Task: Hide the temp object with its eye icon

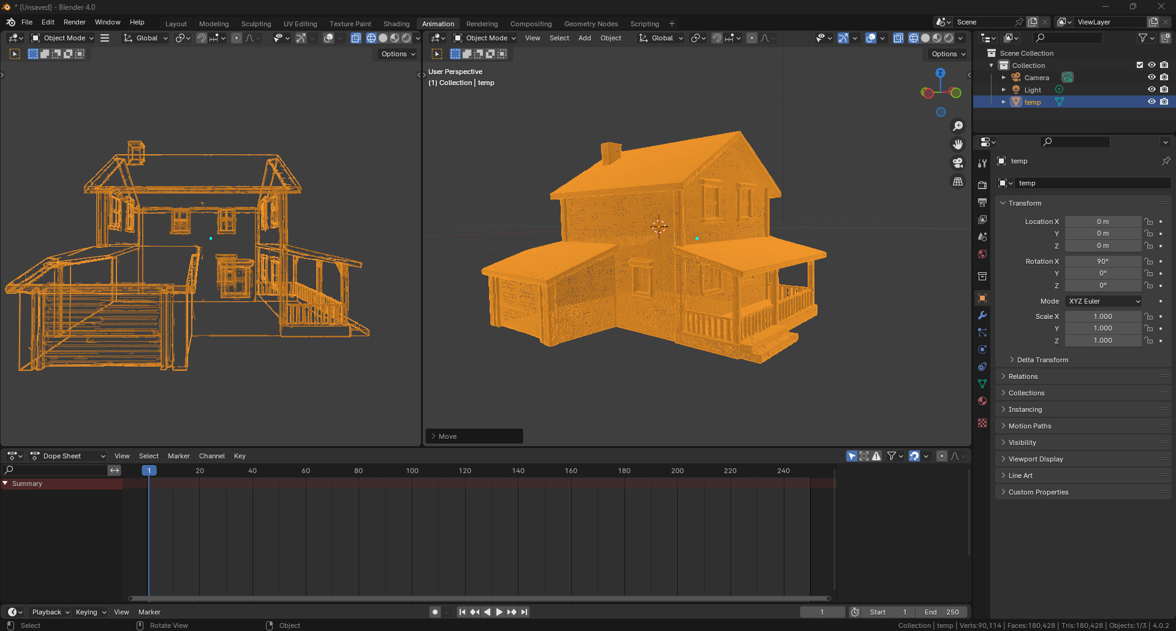Action: [1151, 102]
